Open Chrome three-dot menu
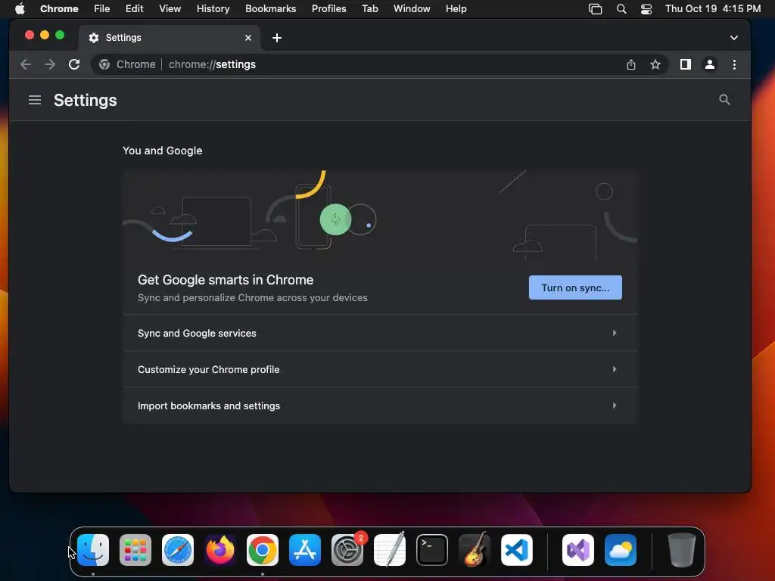Screen dimensions: 775x581 tap(734, 64)
